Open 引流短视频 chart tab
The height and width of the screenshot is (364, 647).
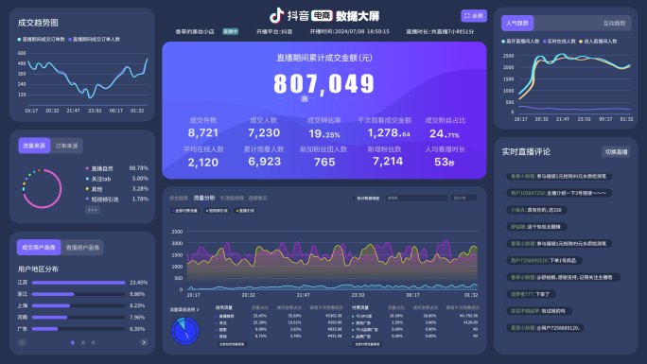click(232, 199)
